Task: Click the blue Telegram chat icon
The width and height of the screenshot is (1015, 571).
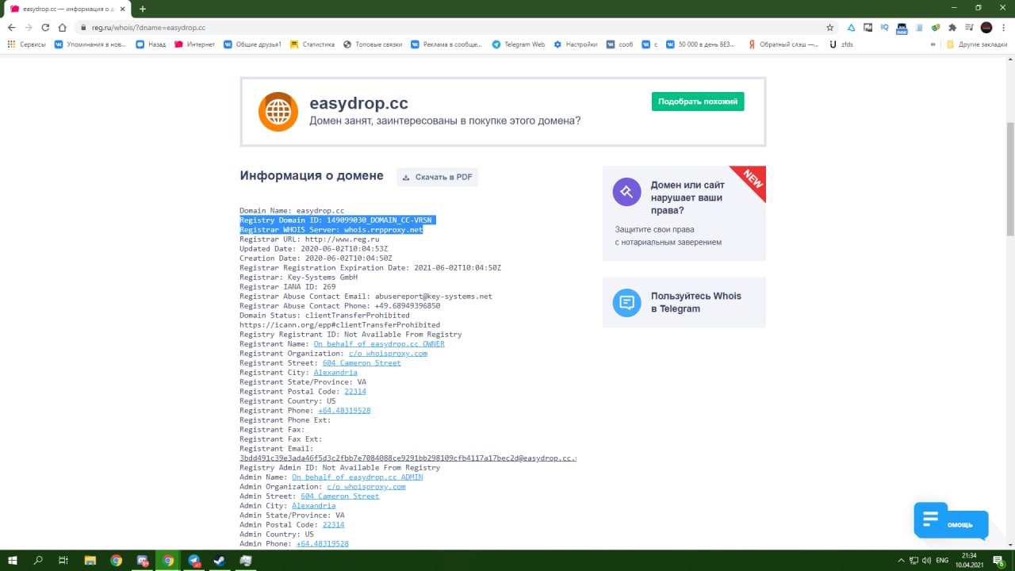Action: [626, 302]
